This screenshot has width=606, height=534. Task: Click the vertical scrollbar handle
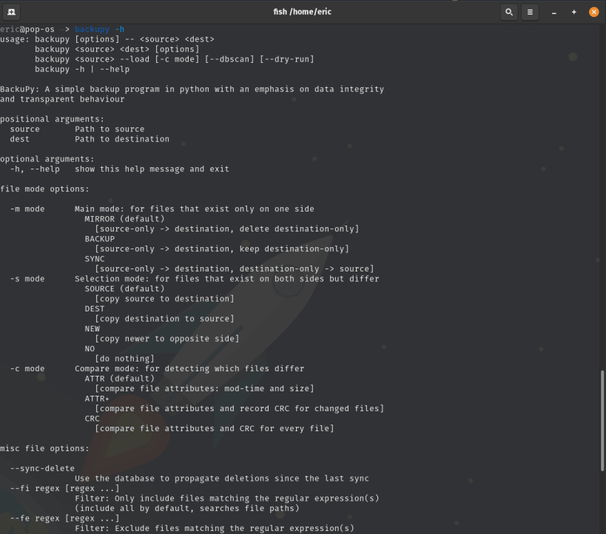[602, 420]
